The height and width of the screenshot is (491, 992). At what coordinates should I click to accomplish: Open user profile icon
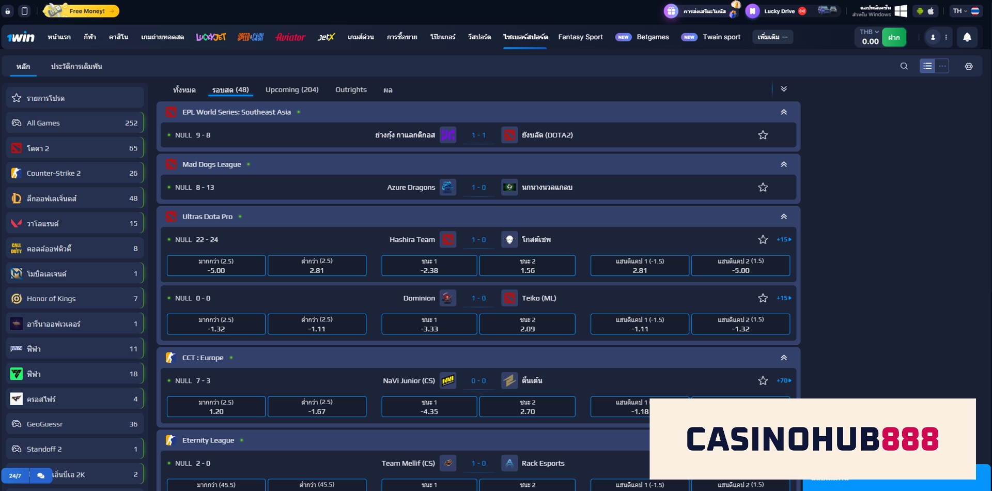(x=933, y=37)
